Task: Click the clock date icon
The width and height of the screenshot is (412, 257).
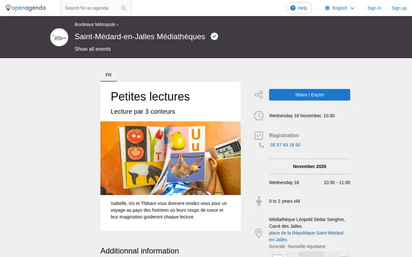Action: [259, 115]
